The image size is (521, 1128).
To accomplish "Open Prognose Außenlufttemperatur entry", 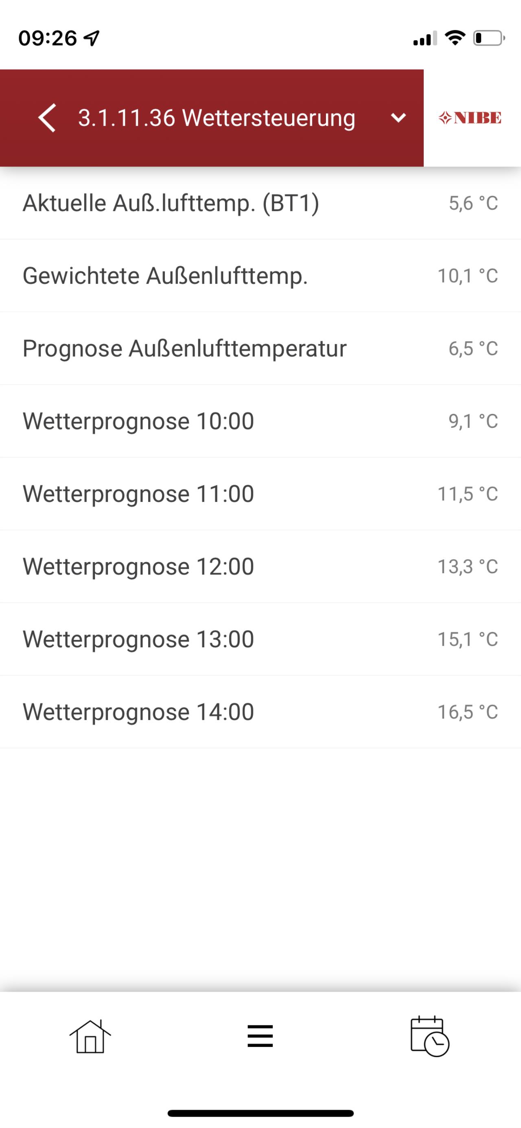I will (x=260, y=348).
